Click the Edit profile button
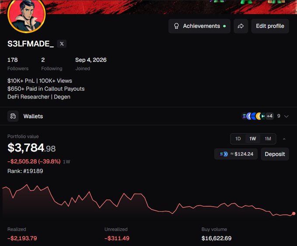The image size is (297, 246). coord(270,26)
